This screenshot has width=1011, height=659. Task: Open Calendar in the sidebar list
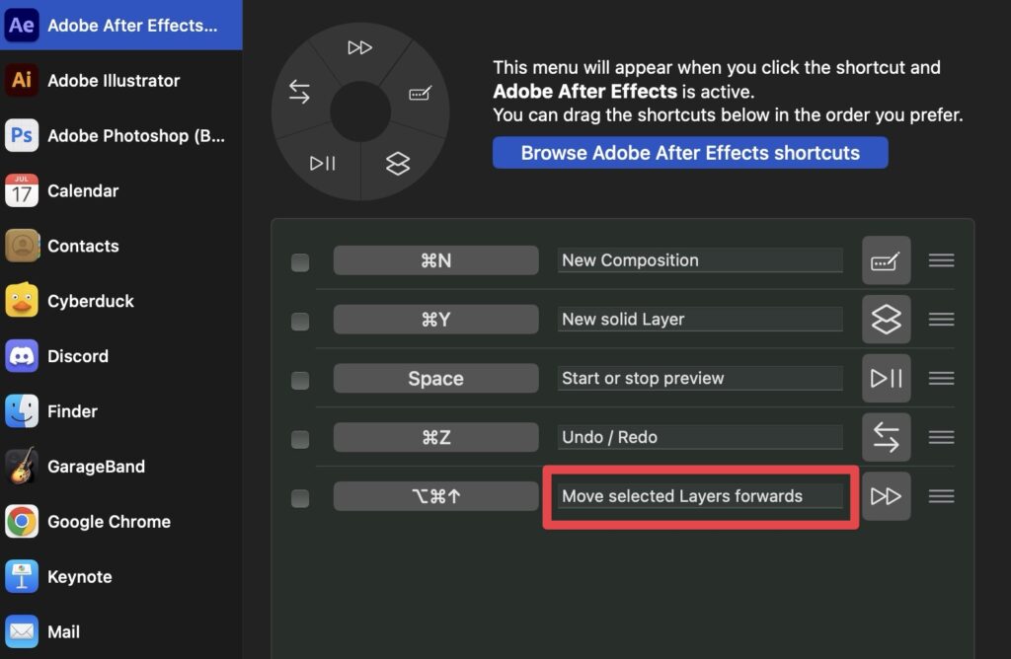[x=121, y=190]
